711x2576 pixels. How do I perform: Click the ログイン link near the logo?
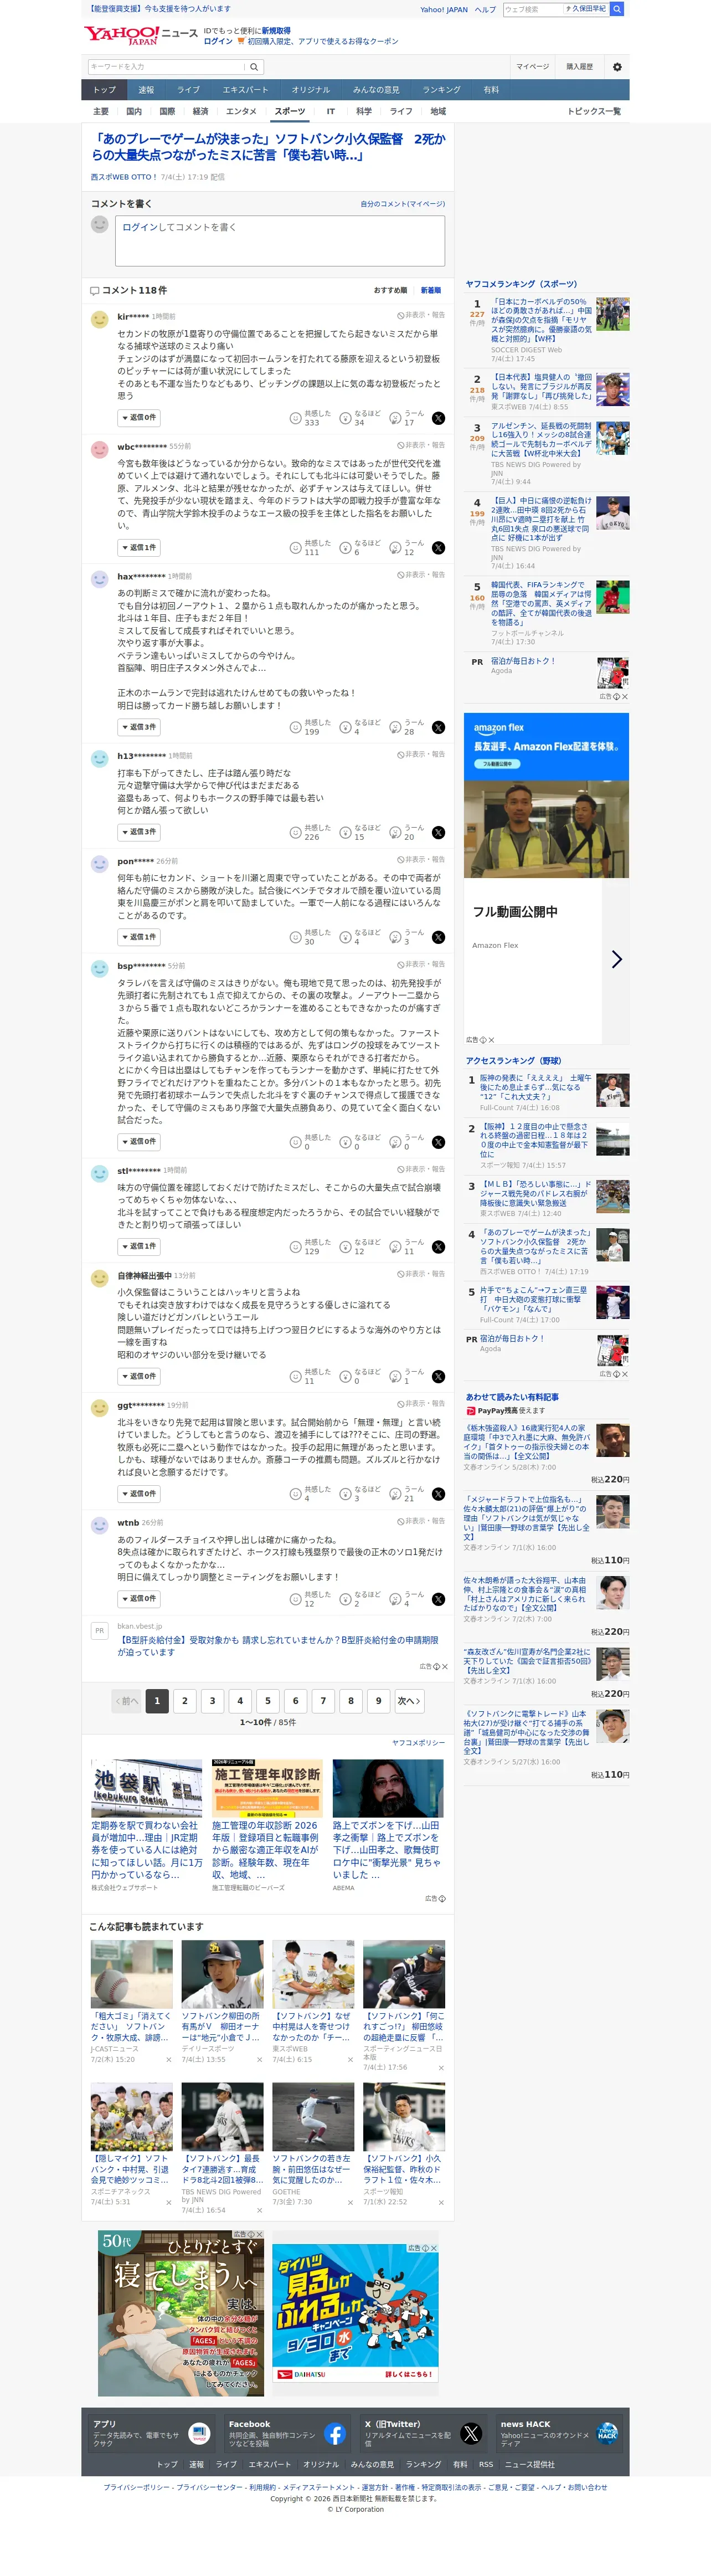[x=218, y=42]
